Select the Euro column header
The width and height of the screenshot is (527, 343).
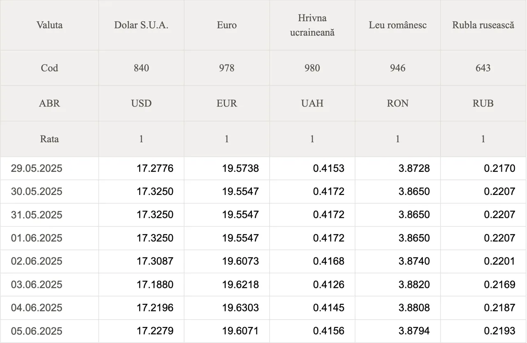pyautogui.click(x=227, y=25)
